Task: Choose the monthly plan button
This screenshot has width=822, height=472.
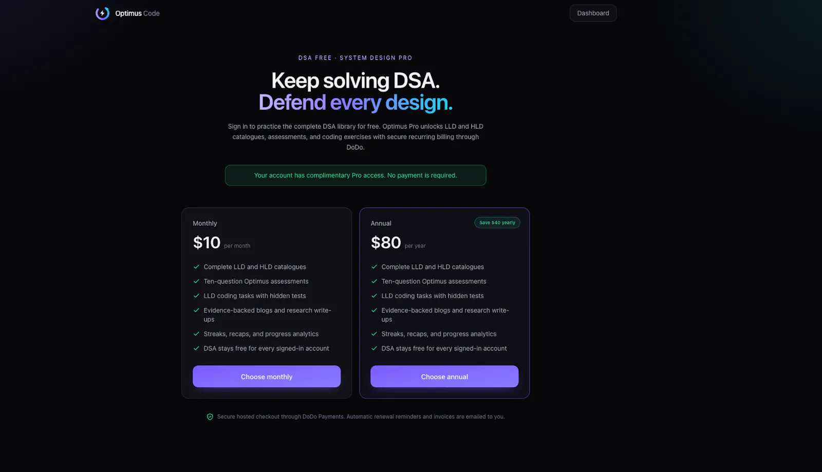Action: (267, 377)
